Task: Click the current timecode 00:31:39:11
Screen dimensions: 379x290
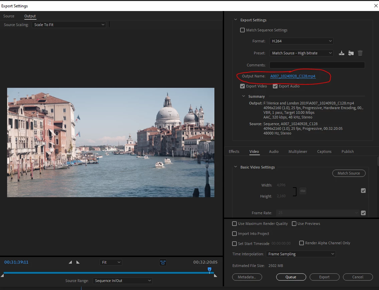Action: pyautogui.click(x=16, y=262)
